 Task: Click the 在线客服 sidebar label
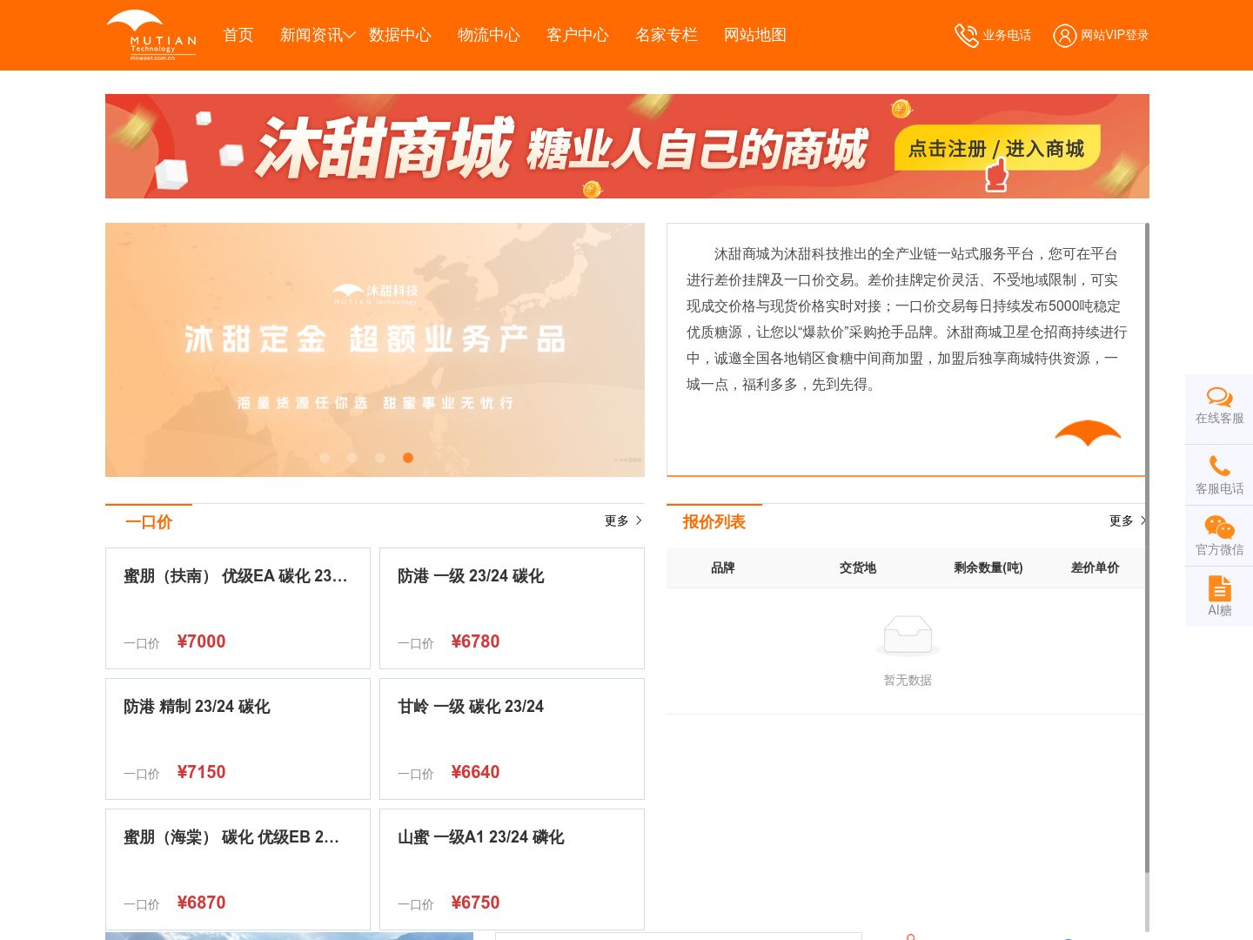pyautogui.click(x=1219, y=419)
